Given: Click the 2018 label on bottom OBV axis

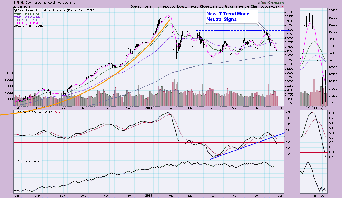Looking at the screenshot, I should [x=149, y=196].
